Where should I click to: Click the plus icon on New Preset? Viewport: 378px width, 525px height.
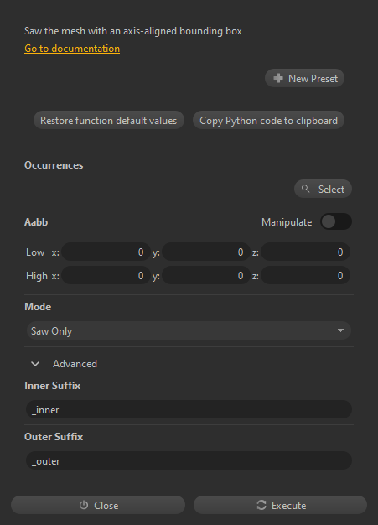[278, 78]
